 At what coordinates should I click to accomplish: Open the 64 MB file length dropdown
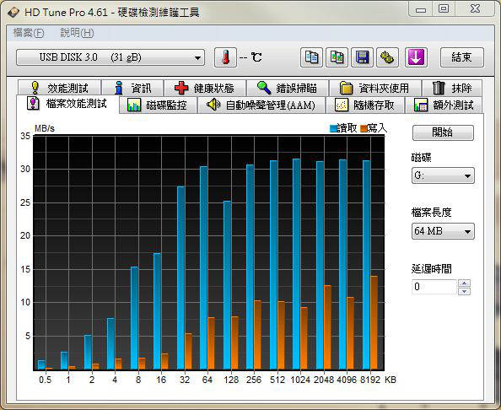pos(443,231)
